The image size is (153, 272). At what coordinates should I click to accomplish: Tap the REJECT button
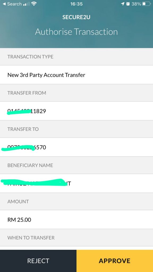(38, 261)
